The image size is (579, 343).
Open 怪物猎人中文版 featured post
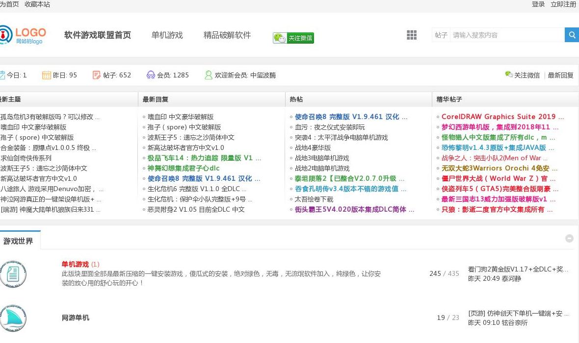point(498,138)
